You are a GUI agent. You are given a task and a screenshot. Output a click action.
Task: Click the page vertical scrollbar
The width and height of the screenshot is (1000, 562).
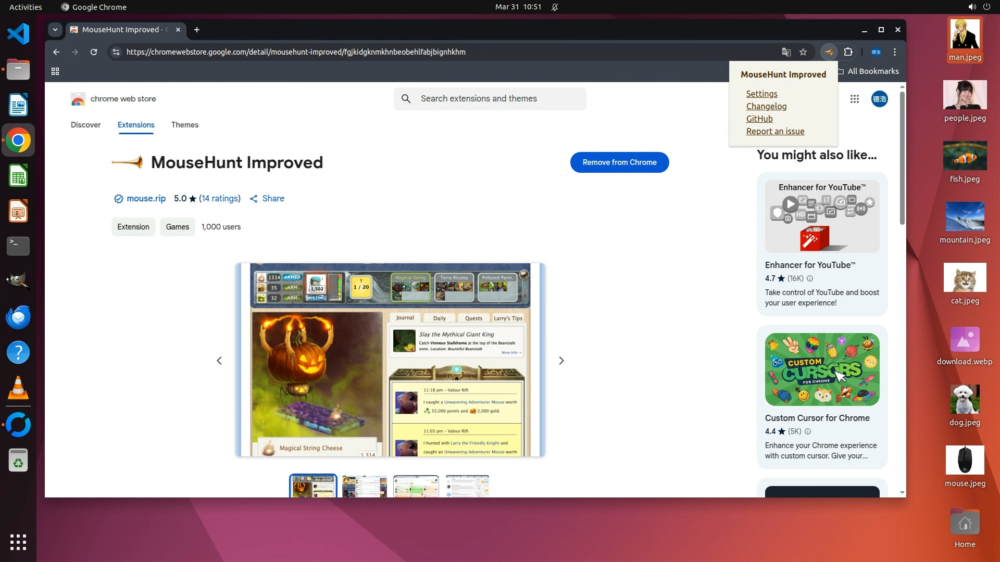click(x=902, y=156)
